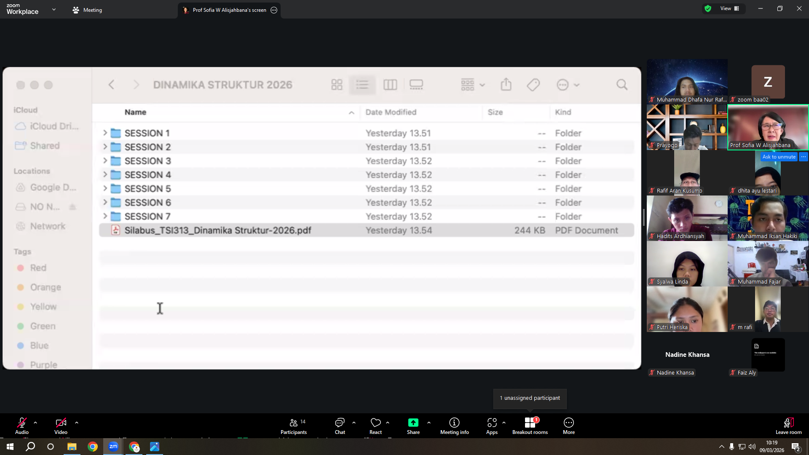Start camera with the Video button

tap(61, 426)
